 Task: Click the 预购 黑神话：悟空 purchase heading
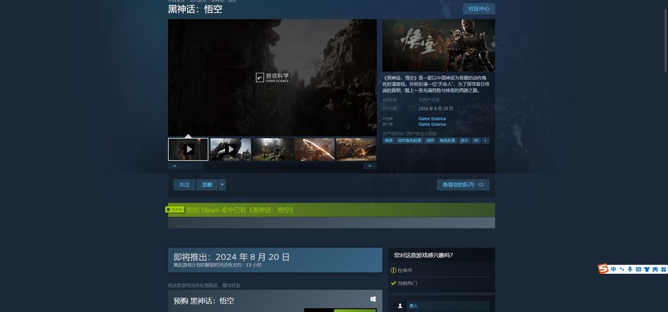(204, 301)
